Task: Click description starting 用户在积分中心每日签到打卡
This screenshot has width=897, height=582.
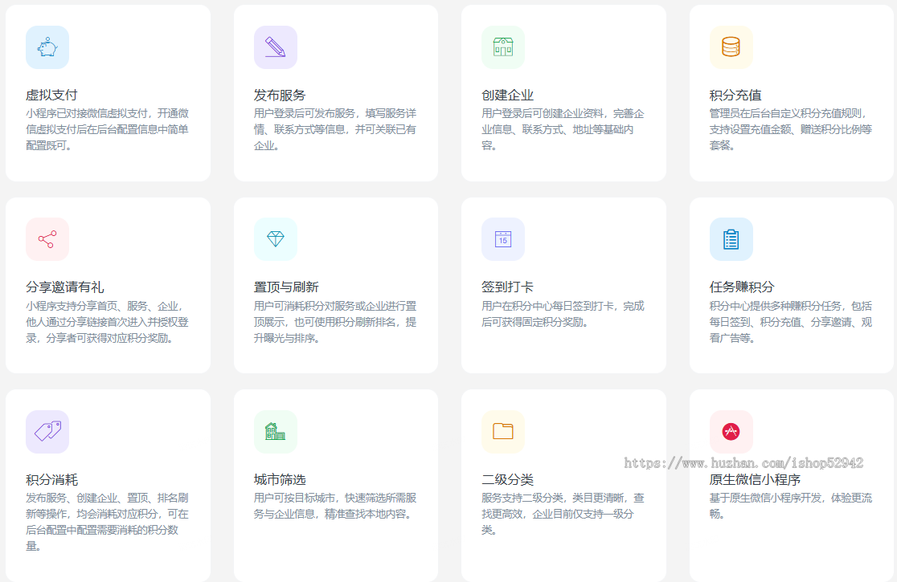Action: (563, 314)
